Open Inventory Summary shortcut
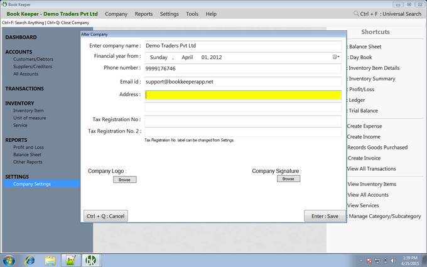Viewport: 427px width, 267px height. 372,79
